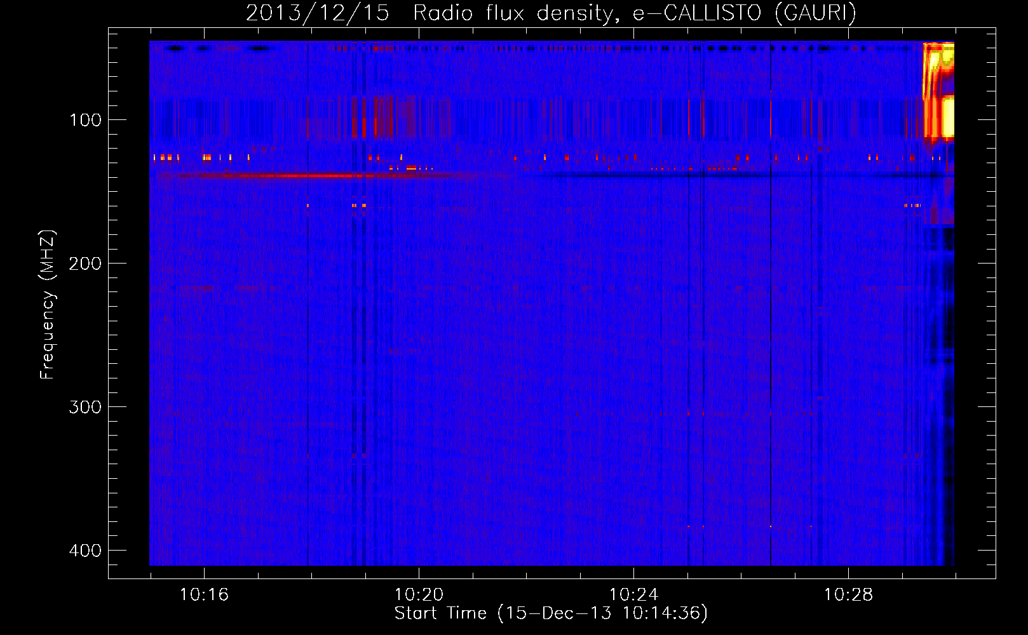Screen dimensions: 1028x635
Task: Click the 10:28 time tick label
Action: pos(848,595)
